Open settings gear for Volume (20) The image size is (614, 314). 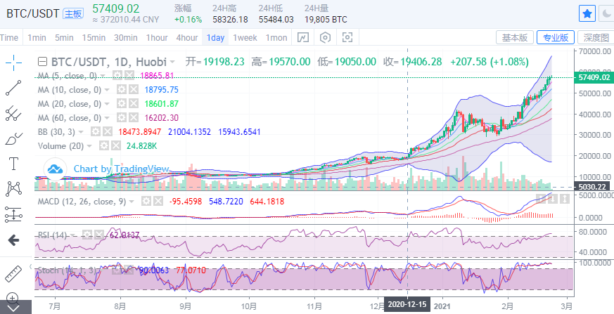click(104, 146)
